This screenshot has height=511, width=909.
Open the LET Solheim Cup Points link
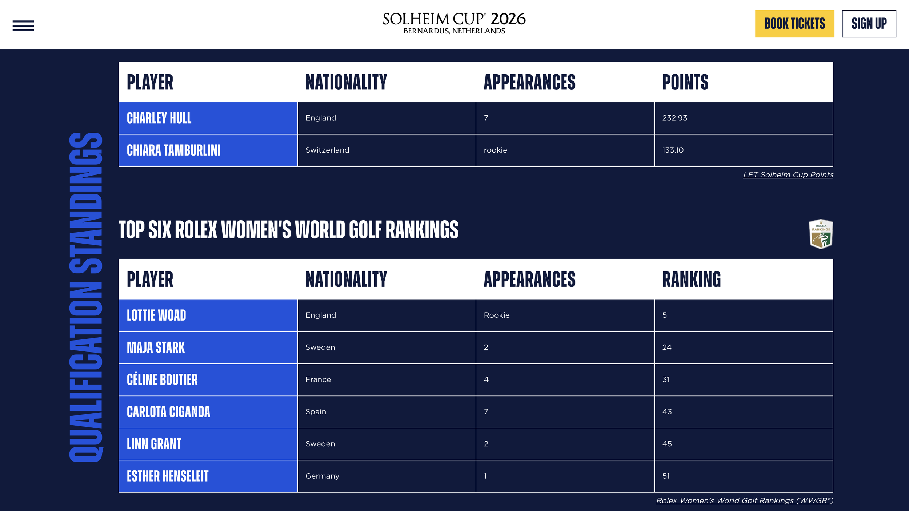coord(788,175)
